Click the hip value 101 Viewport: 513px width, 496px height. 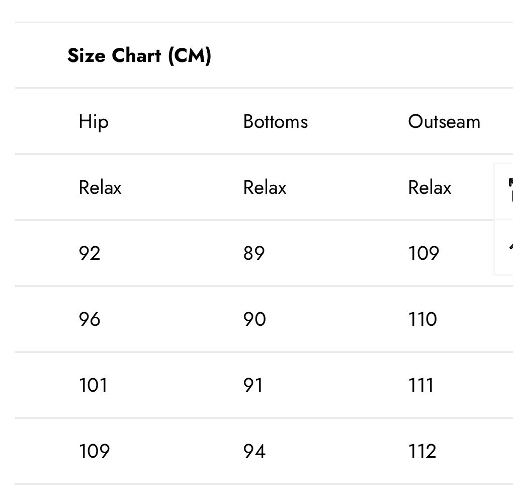coord(93,385)
